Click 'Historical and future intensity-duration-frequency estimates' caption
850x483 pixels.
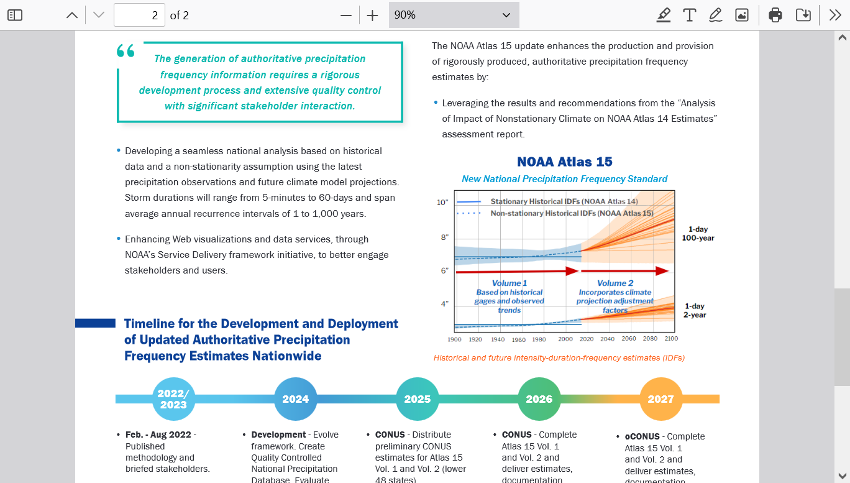(559, 358)
